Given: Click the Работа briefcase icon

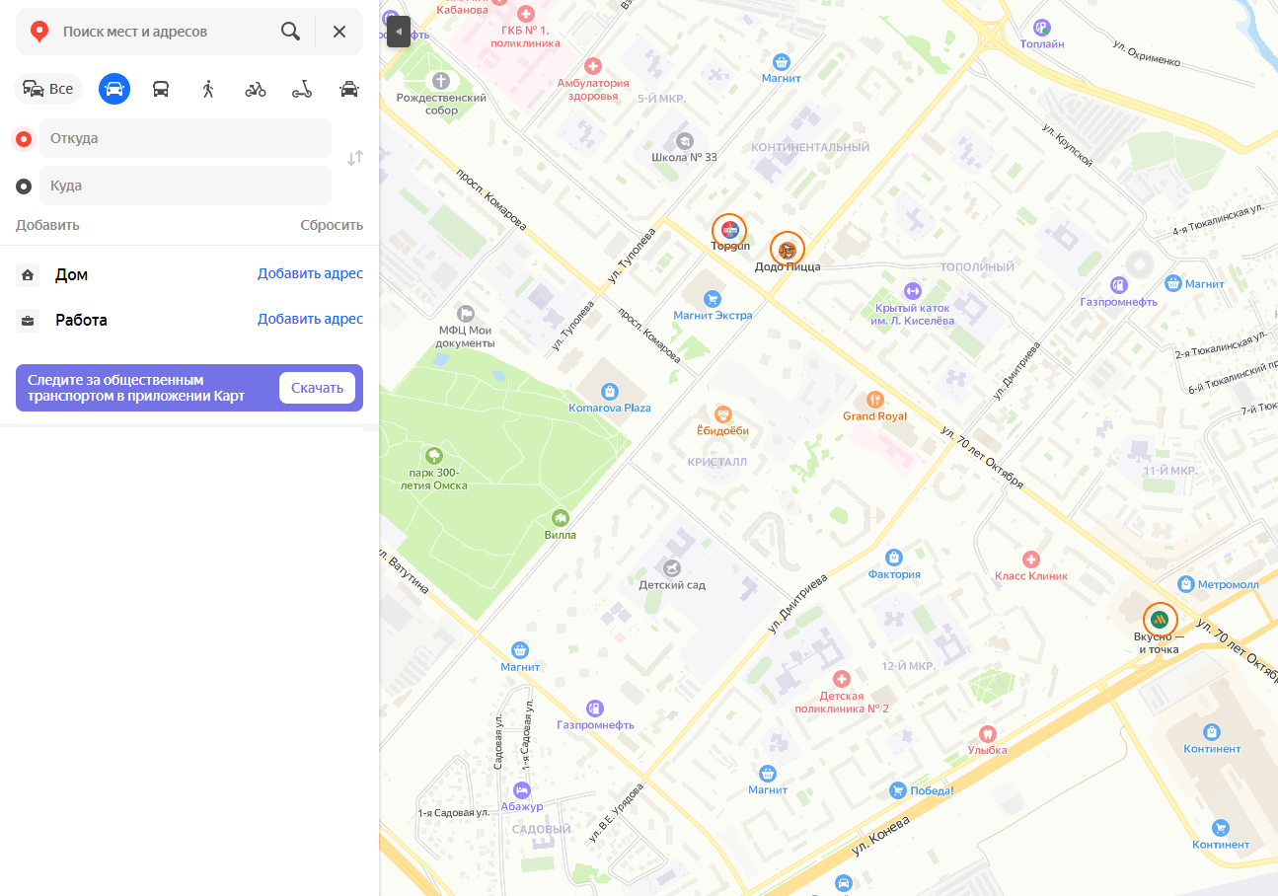Looking at the screenshot, I should (28, 320).
